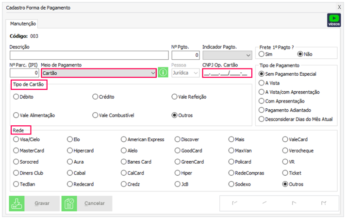
Task: Open the Vídeos tutorial icon
Action: click(334, 20)
